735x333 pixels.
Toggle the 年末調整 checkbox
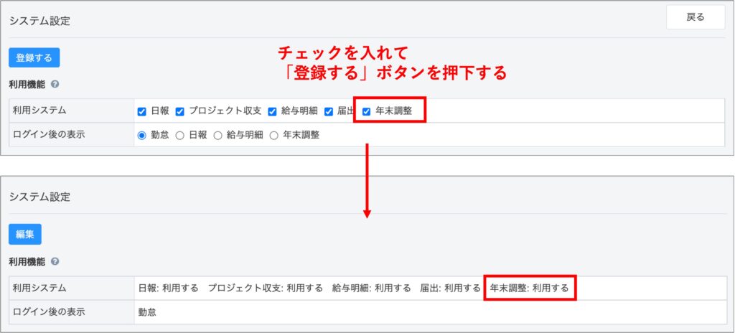(367, 112)
